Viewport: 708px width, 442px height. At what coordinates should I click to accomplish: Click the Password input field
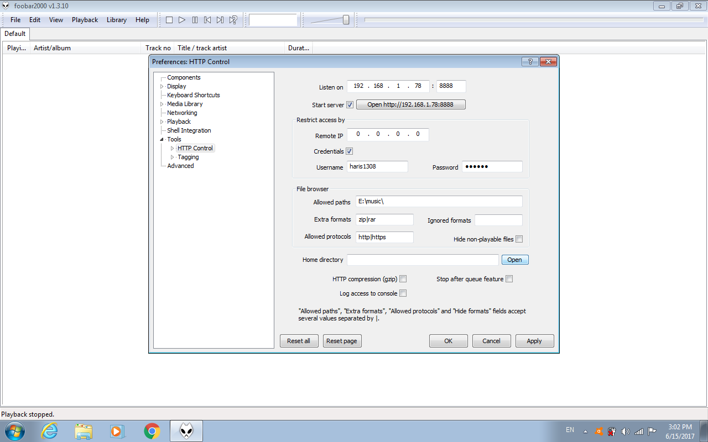click(x=492, y=166)
